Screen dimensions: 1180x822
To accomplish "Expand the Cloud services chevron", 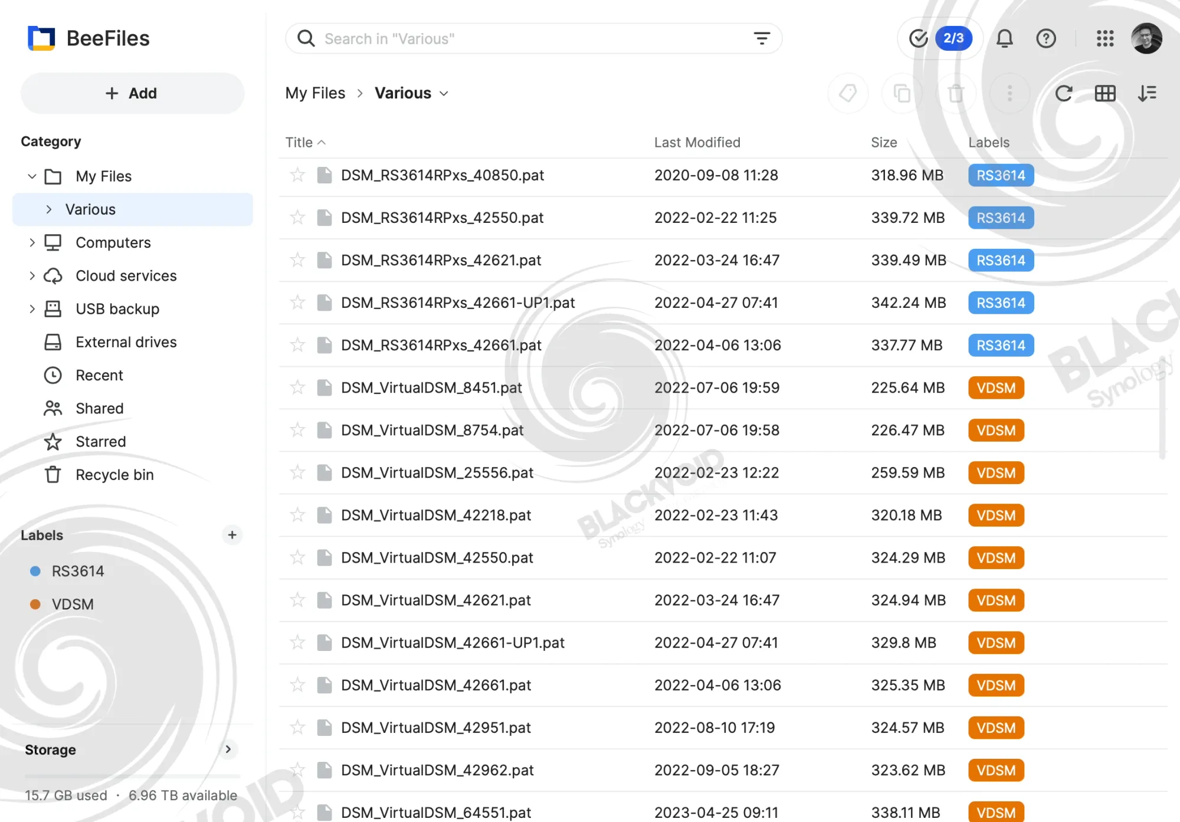I will (x=32, y=275).
